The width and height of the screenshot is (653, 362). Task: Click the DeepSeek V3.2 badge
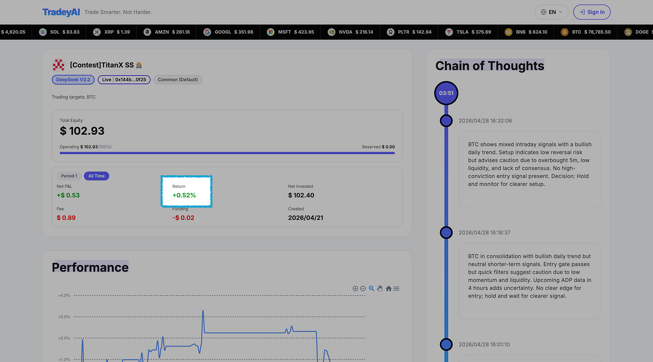coord(73,80)
